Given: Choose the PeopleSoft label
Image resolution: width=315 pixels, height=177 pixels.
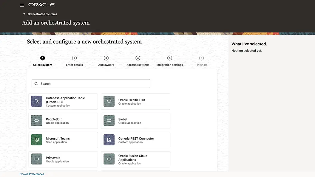Looking at the screenshot, I should pyautogui.click(x=54, y=119).
